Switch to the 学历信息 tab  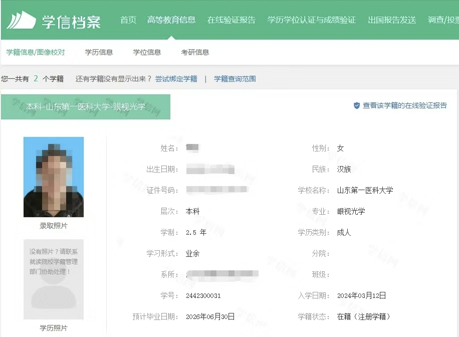[99, 52]
